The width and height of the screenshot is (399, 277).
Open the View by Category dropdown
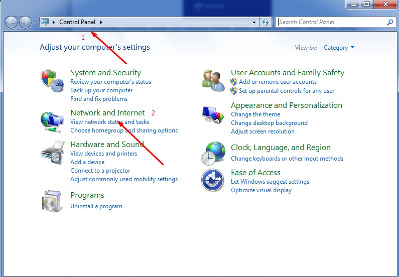339,48
